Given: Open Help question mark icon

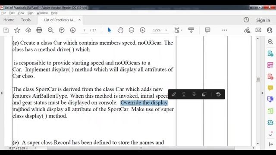Looking at the screenshot, I should tap(246, 20).
